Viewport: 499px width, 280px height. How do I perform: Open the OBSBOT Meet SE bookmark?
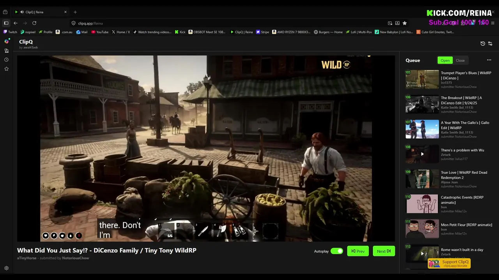pyautogui.click(x=207, y=32)
